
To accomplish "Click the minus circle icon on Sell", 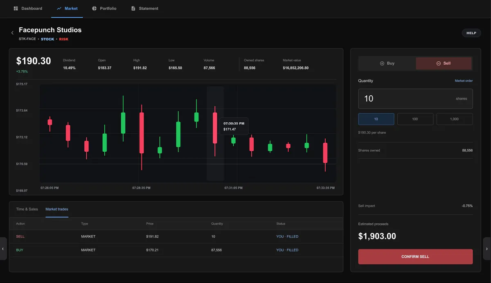I will click(x=438, y=63).
